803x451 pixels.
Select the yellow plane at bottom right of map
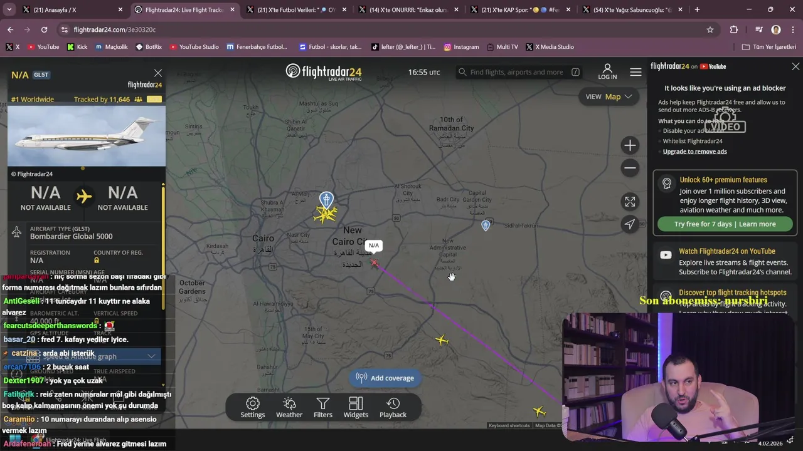[540, 412]
